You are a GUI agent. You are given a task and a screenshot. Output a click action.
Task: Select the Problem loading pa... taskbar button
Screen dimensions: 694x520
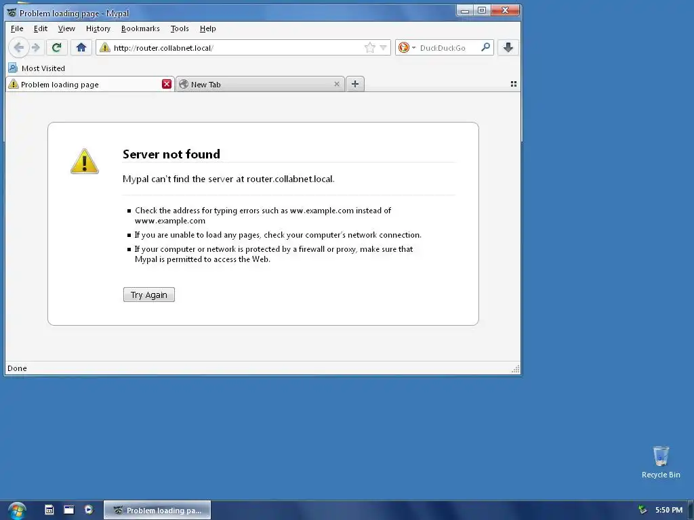click(157, 511)
